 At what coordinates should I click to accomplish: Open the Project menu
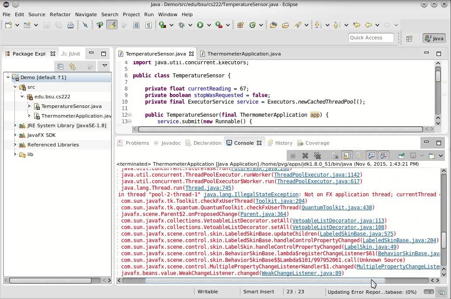coord(131,14)
